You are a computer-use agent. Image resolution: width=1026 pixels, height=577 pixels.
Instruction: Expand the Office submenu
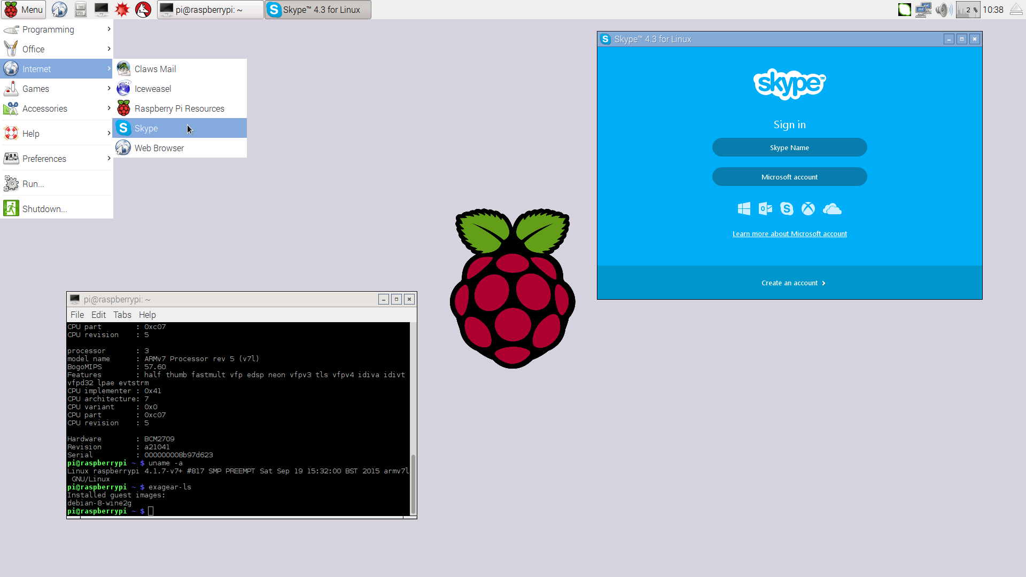(57, 49)
